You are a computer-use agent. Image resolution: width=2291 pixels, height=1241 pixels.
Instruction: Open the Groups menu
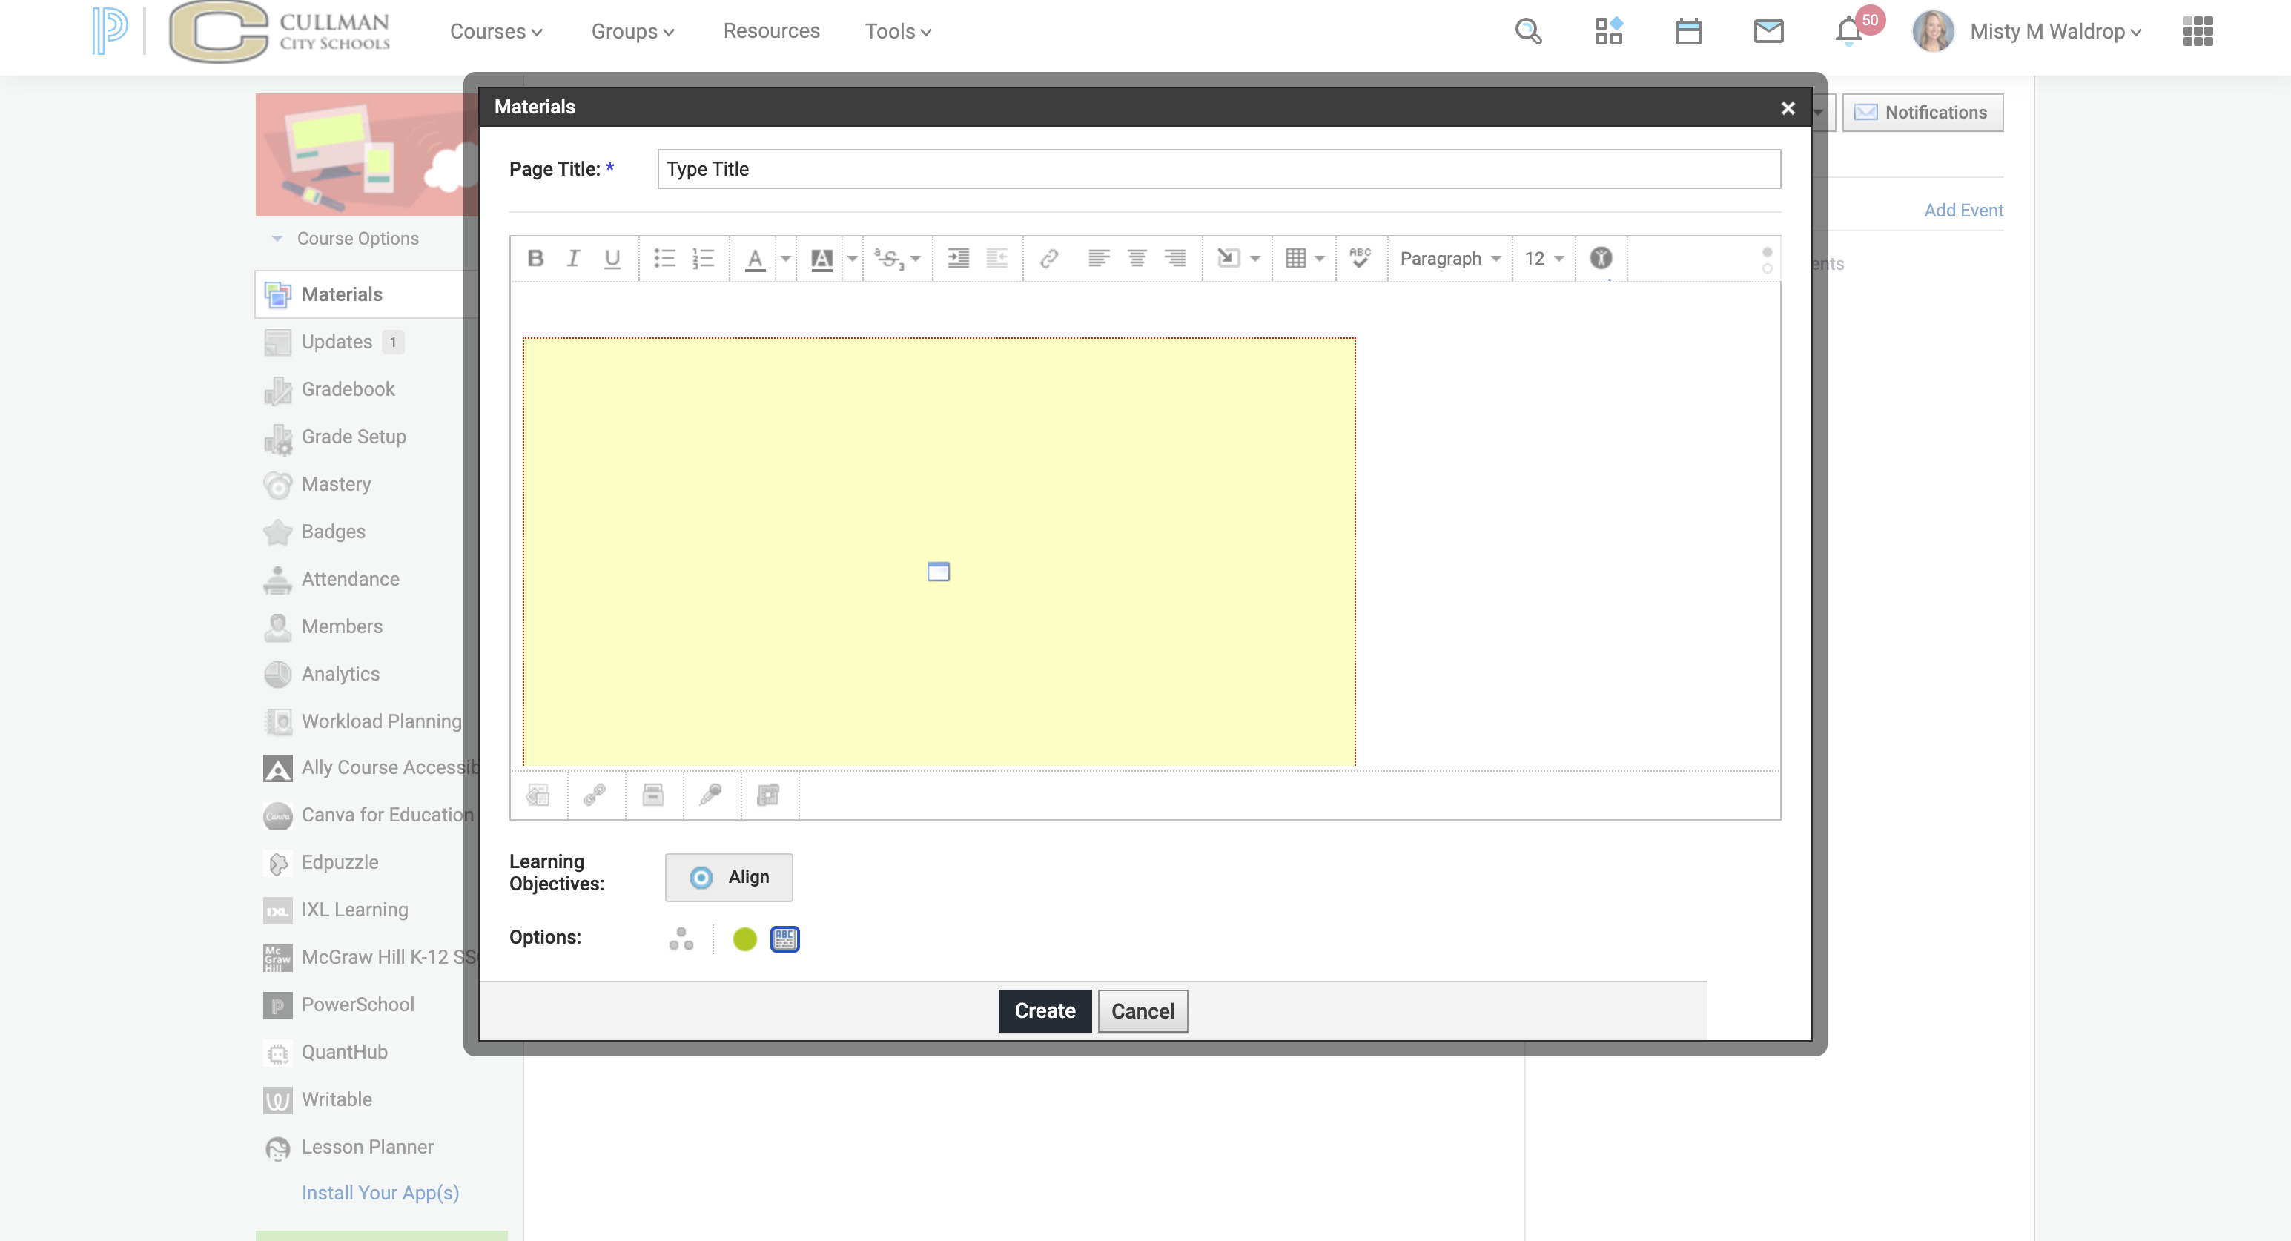pyautogui.click(x=632, y=31)
